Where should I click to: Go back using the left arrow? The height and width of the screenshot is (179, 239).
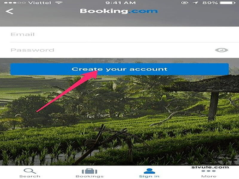10,11
